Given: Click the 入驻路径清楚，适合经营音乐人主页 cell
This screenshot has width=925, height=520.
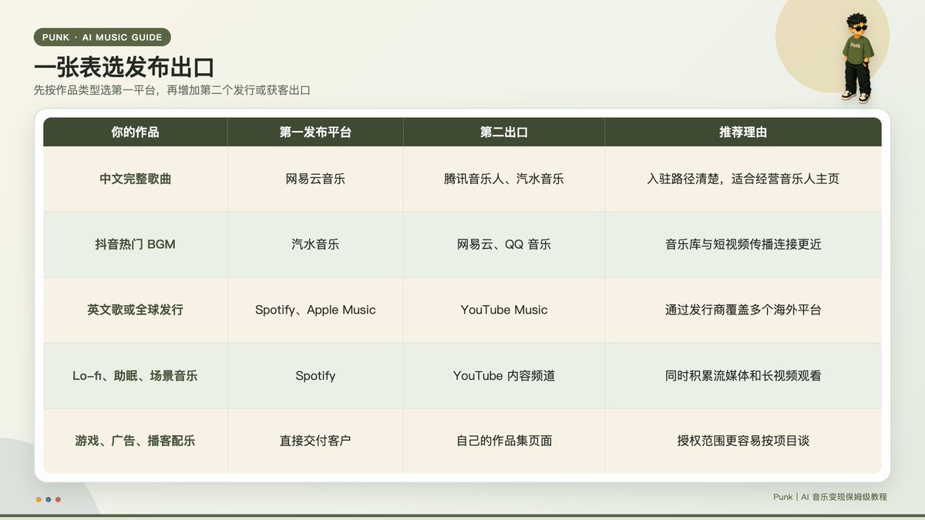Looking at the screenshot, I should point(743,179).
